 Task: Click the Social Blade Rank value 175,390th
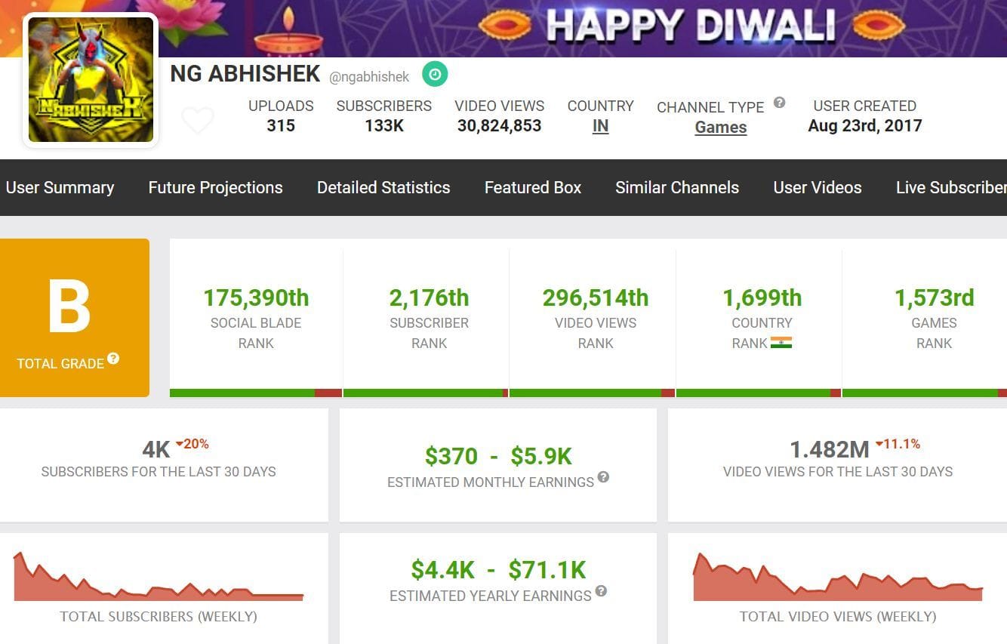[x=255, y=297]
